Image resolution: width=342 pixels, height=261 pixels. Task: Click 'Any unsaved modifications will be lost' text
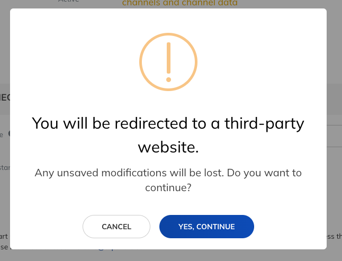click(129, 173)
